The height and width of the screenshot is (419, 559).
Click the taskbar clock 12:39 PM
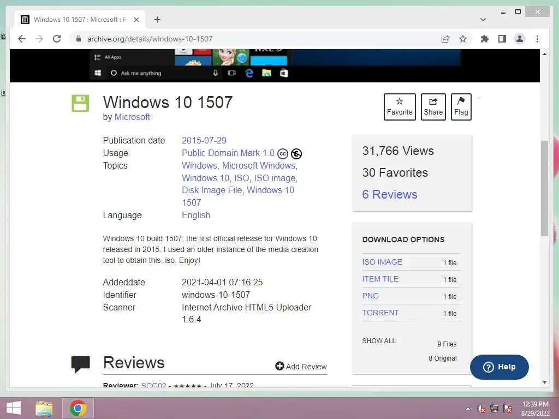click(536, 404)
